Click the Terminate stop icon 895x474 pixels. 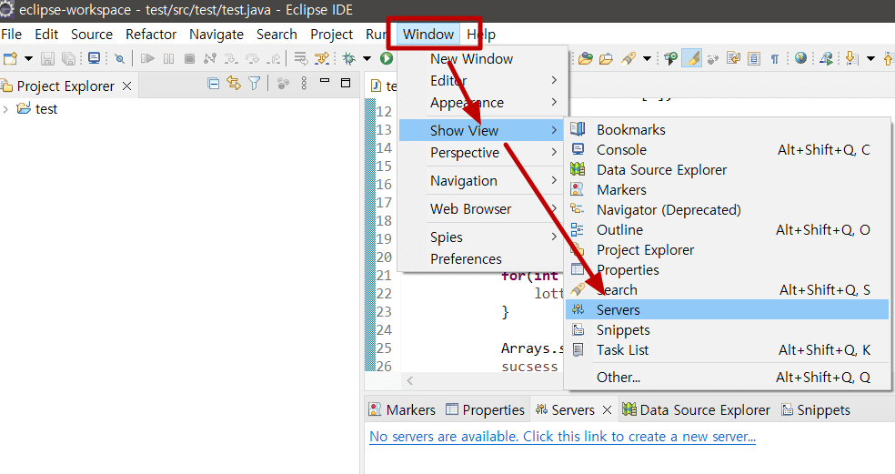tap(189, 58)
